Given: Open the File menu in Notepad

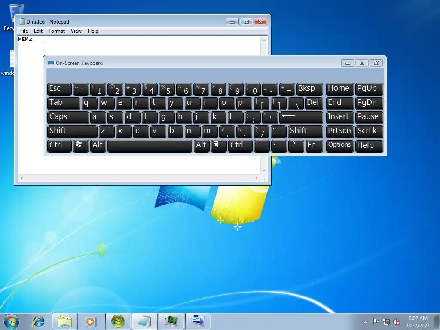Looking at the screenshot, I should coord(24,31).
